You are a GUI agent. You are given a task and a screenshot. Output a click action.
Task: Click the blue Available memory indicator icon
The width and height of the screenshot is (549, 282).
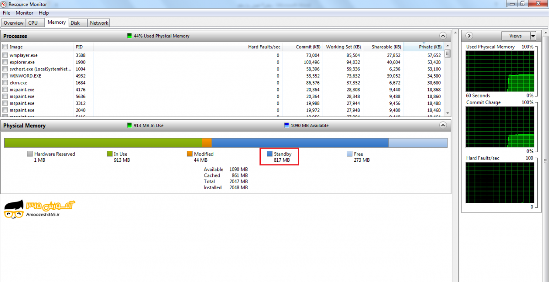(286, 126)
